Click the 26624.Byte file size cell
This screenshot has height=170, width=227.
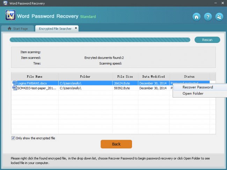(122, 83)
